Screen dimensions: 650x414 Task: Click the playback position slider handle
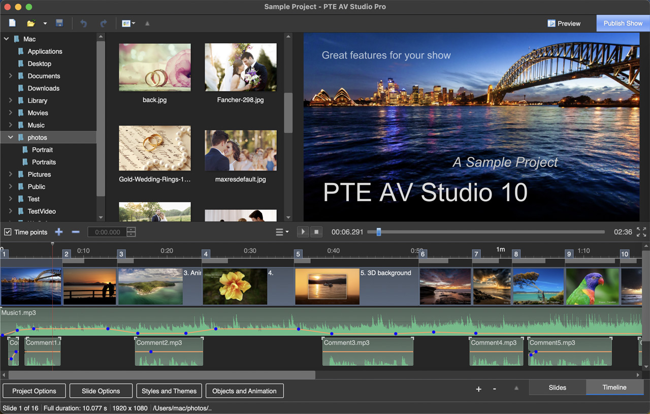tap(378, 232)
